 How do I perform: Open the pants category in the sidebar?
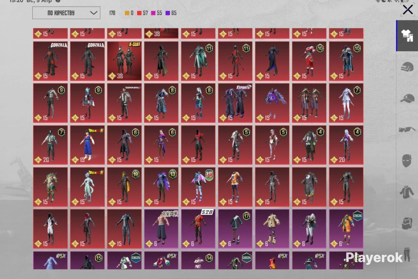[407, 255]
